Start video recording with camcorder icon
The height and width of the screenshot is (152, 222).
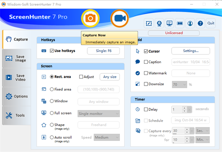coord(119,18)
